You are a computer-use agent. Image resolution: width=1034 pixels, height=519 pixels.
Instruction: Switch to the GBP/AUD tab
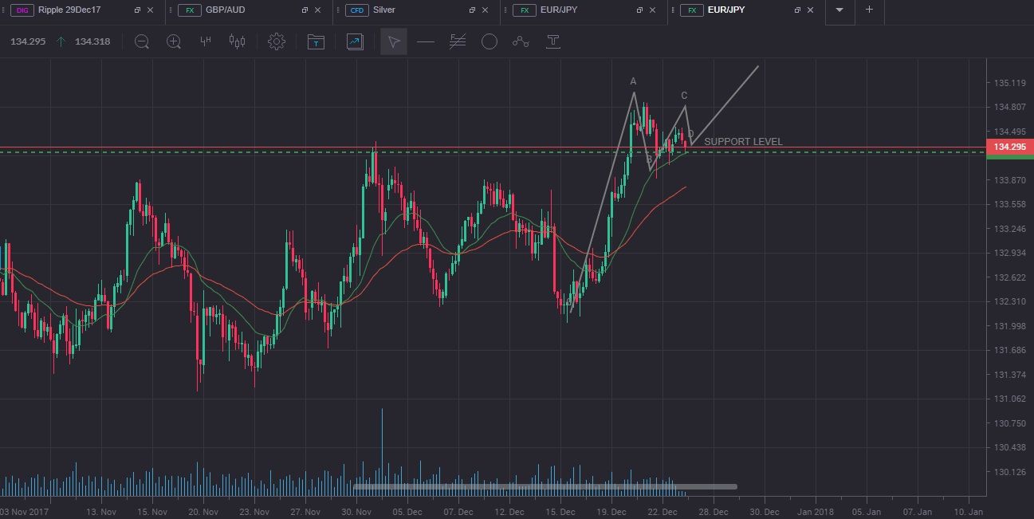pyautogui.click(x=226, y=10)
